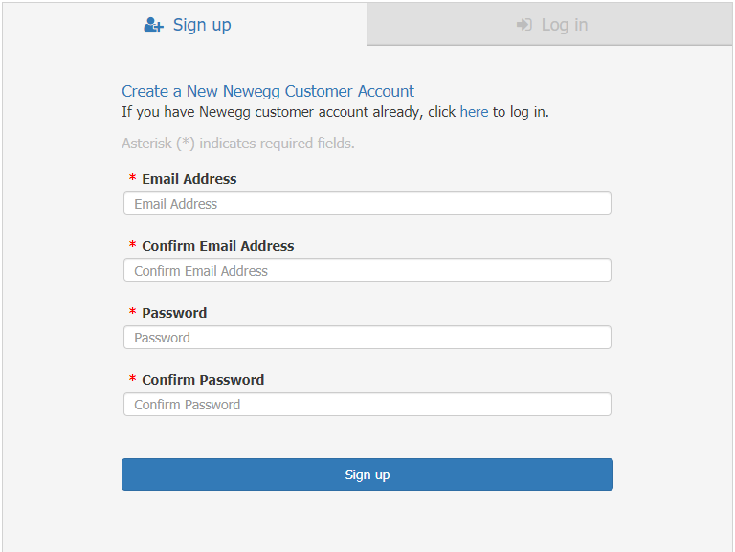Click the Create a New Newegg Customer Account heading
The image size is (735, 552).
268,92
